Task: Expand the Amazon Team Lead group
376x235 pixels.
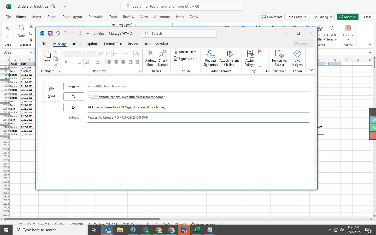Action: (89, 107)
